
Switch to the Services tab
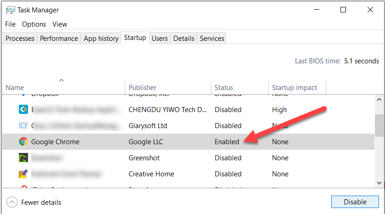[x=212, y=39]
